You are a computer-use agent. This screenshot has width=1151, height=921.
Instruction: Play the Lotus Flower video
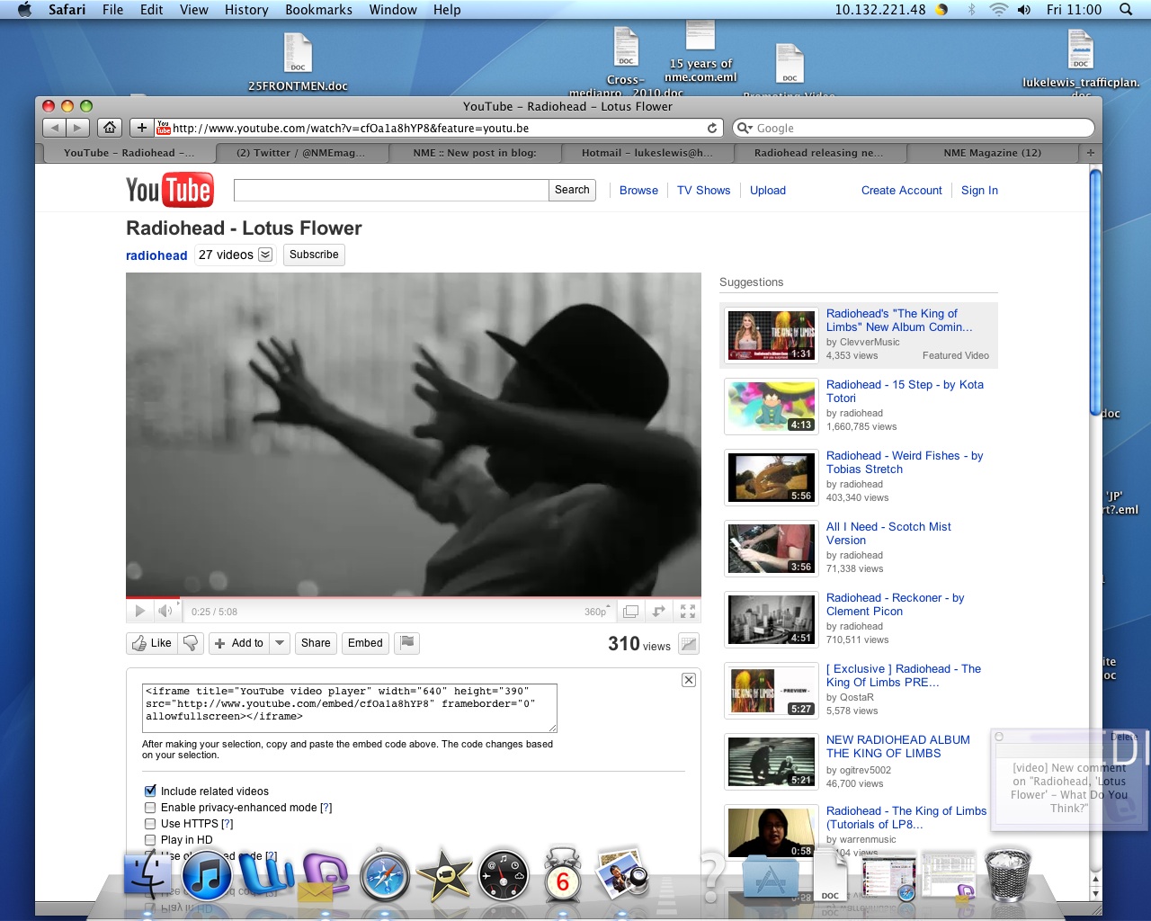[x=139, y=612]
